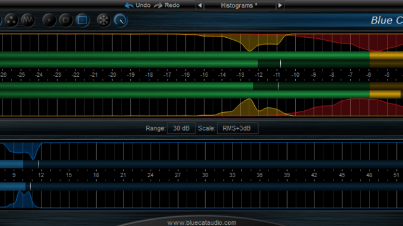Viewport: 403px width, 226px height.
Task: Click the upper blue dynamics meter bar
Action: click(201, 164)
